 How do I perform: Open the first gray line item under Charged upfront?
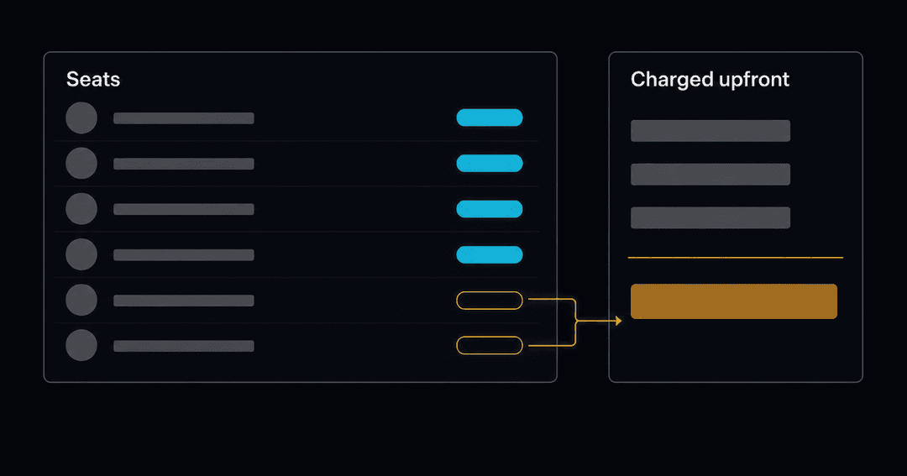tap(710, 131)
